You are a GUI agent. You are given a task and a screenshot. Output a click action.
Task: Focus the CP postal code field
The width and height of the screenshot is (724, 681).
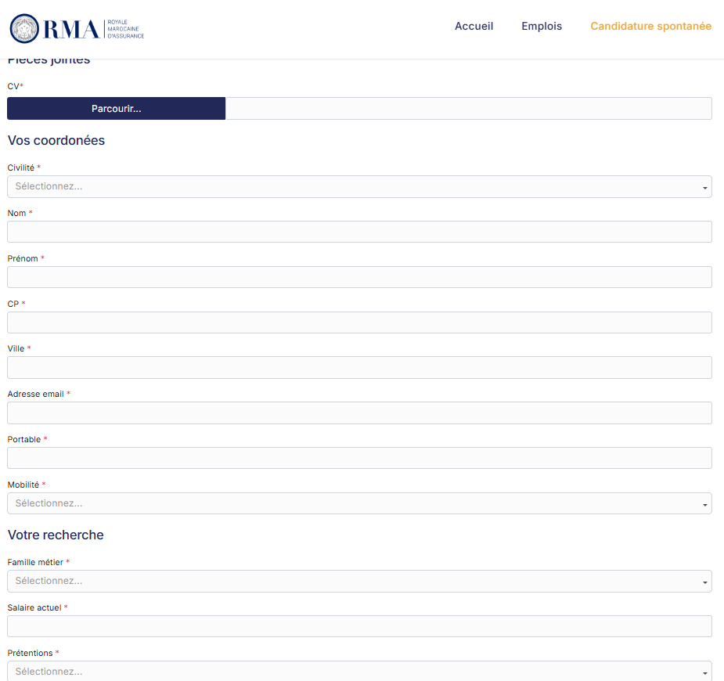tap(360, 322)
